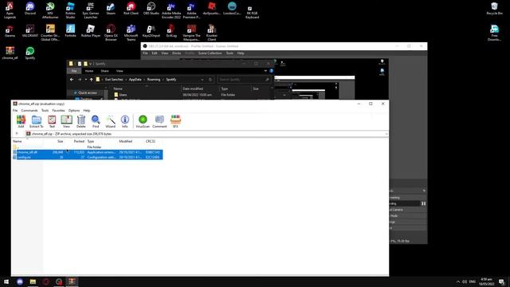Click the WinRAR icon in the taskbar

pyautogui.click(x=72, y=281)
